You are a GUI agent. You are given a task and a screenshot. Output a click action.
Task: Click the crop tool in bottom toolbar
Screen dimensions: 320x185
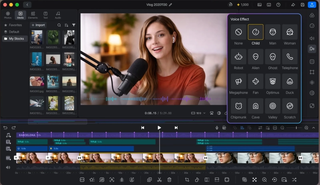(x=187, y=180)
